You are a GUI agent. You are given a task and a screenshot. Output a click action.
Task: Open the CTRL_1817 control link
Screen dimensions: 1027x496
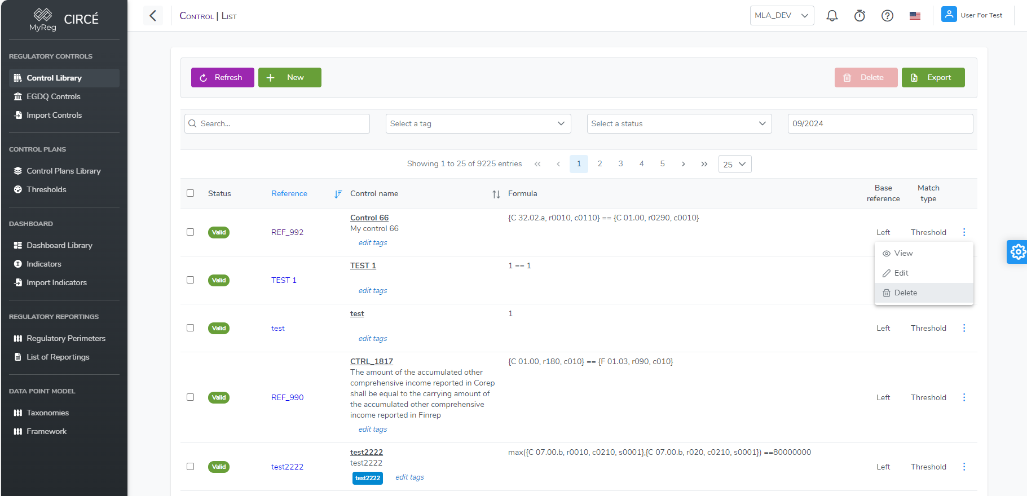tap(371, 361)
